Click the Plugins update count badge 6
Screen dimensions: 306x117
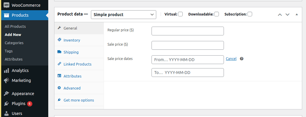[x=30, y=104]
